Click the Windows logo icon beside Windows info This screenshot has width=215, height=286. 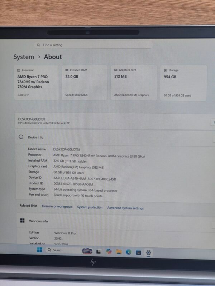click(22, 221)
